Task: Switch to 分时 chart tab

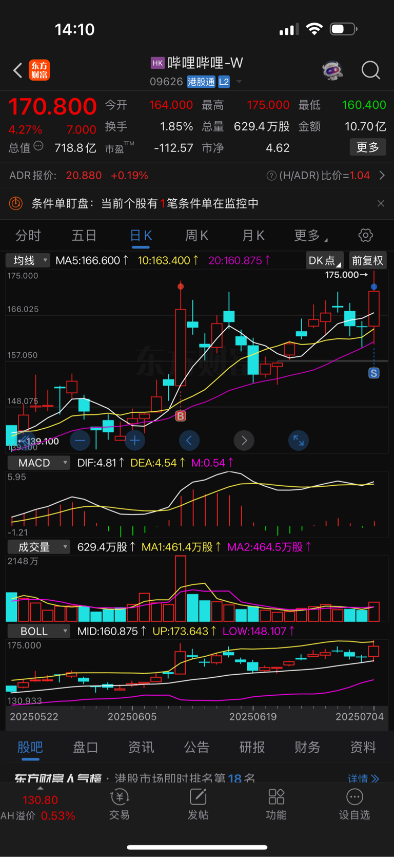Action: coord(28,236)
